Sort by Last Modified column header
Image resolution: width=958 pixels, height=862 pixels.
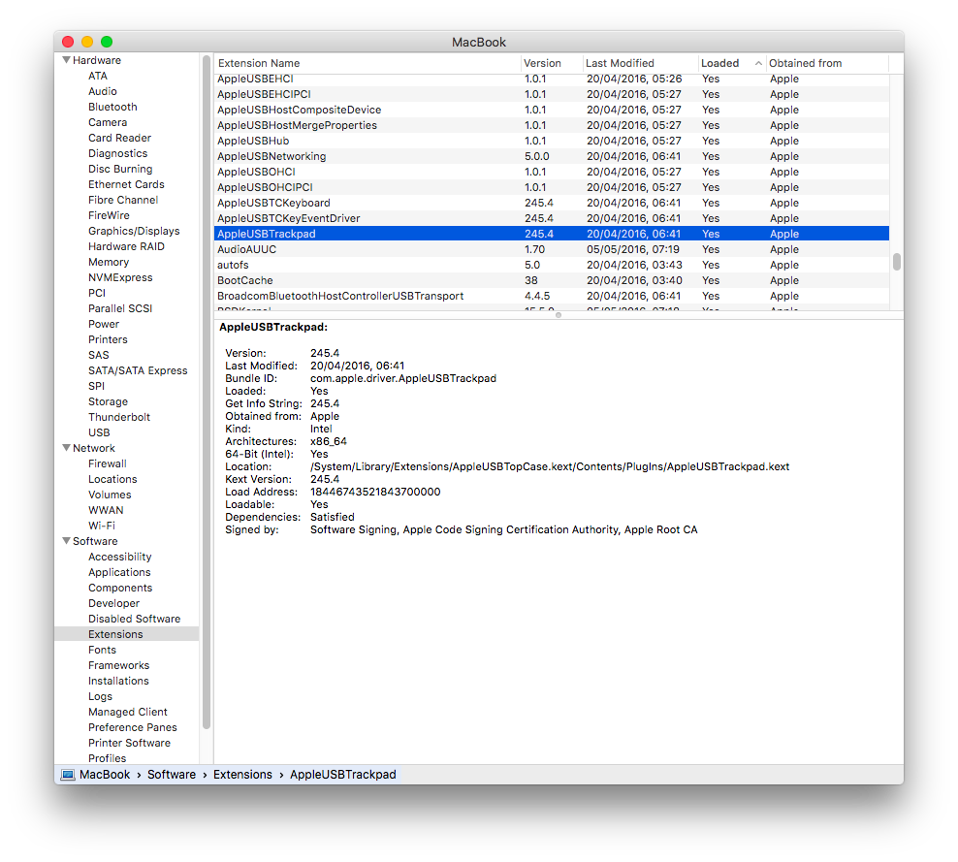tap(640, 63)
